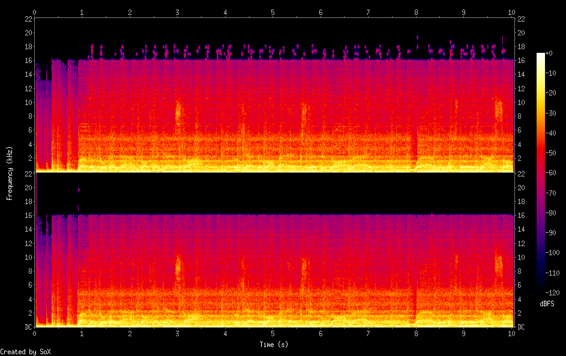
Task: Click the 'DC' label on the left frequency axis
Action: click(29, 327)
